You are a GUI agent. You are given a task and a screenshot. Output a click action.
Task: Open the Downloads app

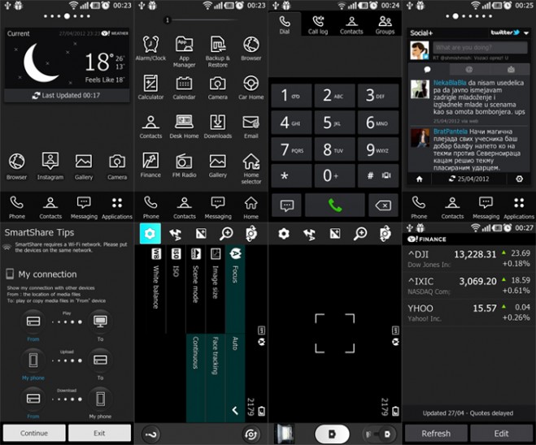[218, 126]
